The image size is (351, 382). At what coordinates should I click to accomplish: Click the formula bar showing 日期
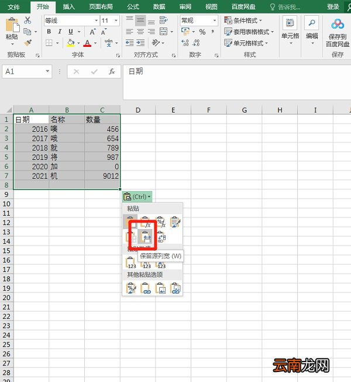click(237, 82)
